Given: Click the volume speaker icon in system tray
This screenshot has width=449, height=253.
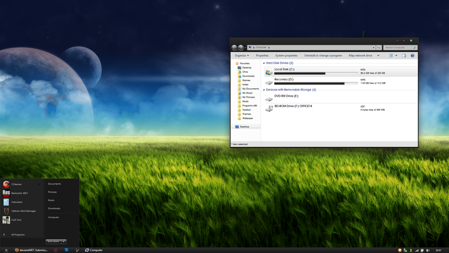Looking at the screenshot, I should 428,250.
